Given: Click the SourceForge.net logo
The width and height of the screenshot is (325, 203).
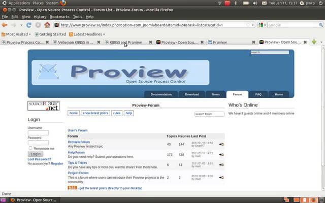Looking at the screenshot, I should tap(44, 106).
